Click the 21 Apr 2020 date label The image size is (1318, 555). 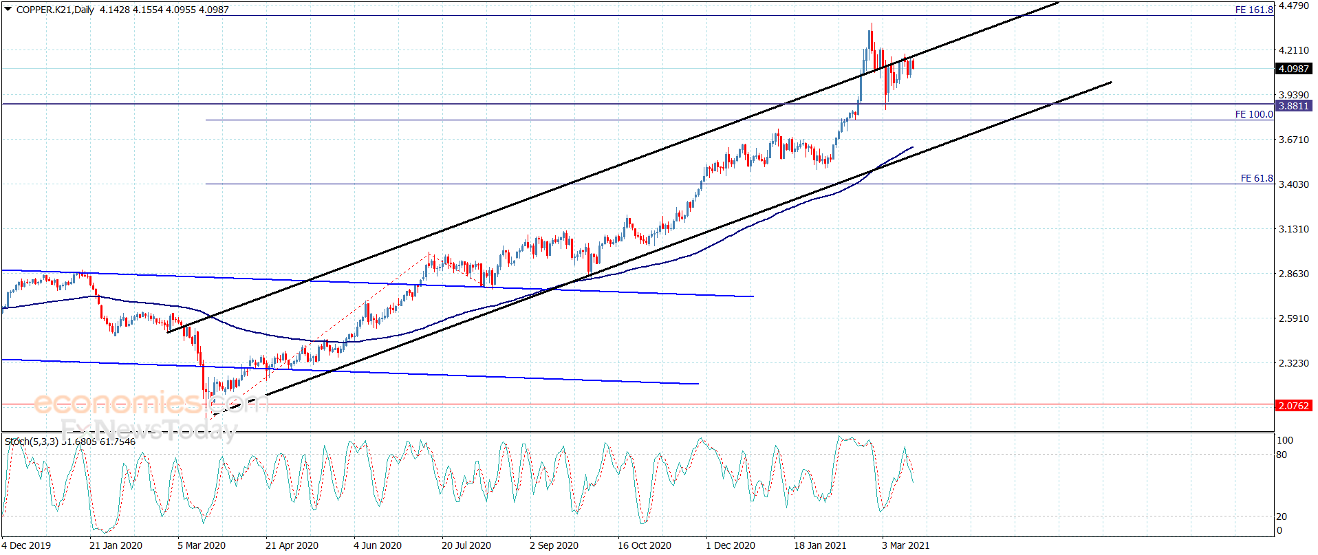tap(292, 545)
